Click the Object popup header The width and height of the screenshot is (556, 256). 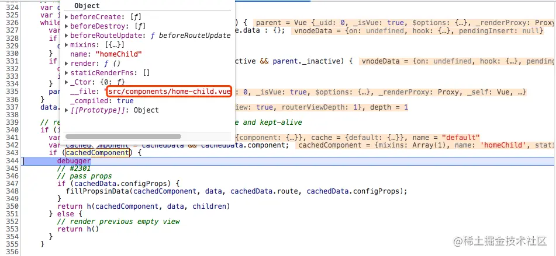(87, 6)
